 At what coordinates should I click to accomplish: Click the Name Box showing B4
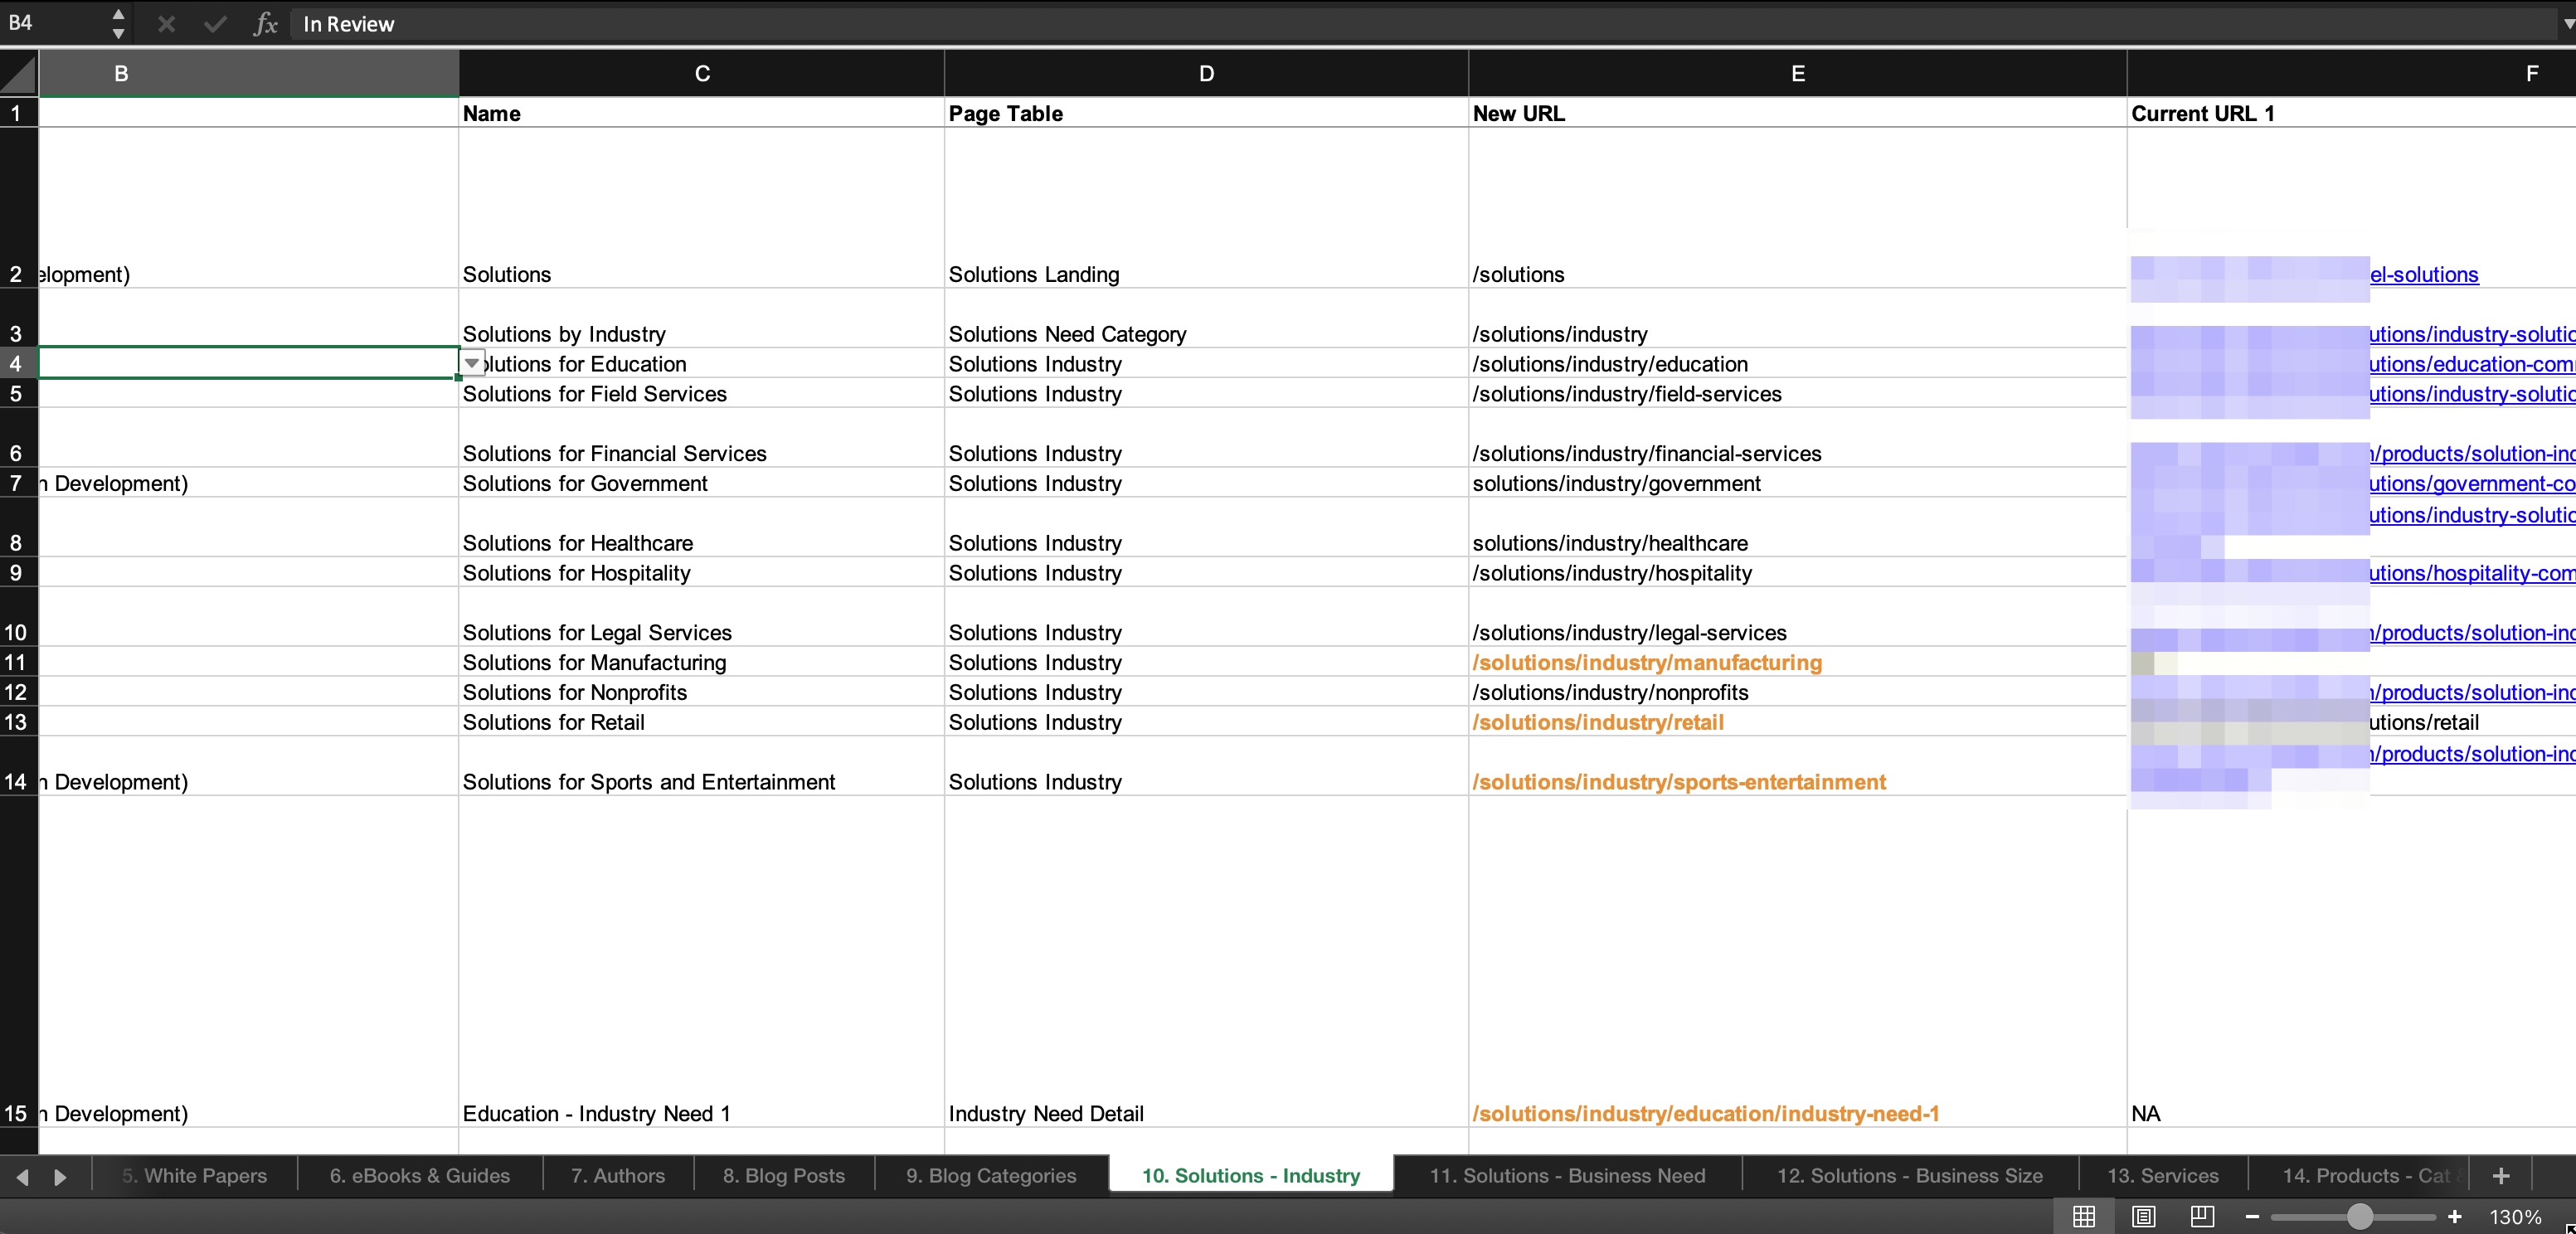[x=55, y=23]
